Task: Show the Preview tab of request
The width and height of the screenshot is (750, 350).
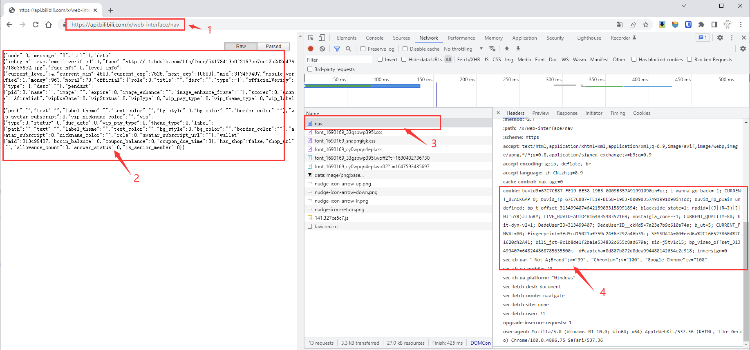Action: click(540, 113)
